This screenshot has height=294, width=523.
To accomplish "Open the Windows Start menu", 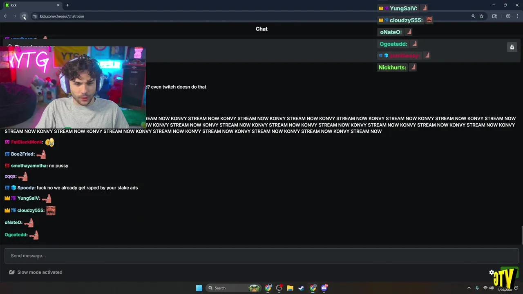I will (199, 288).
